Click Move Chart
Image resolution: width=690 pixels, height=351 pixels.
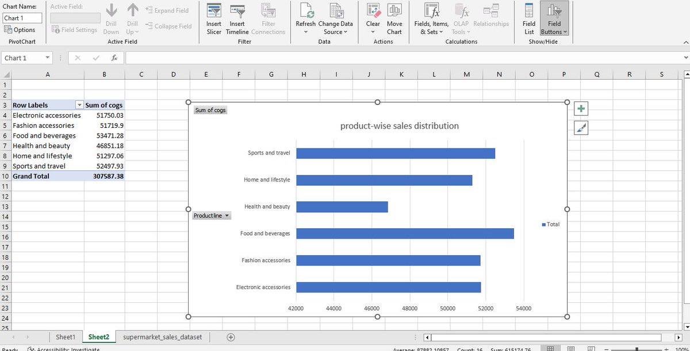(x=394, y=18)
